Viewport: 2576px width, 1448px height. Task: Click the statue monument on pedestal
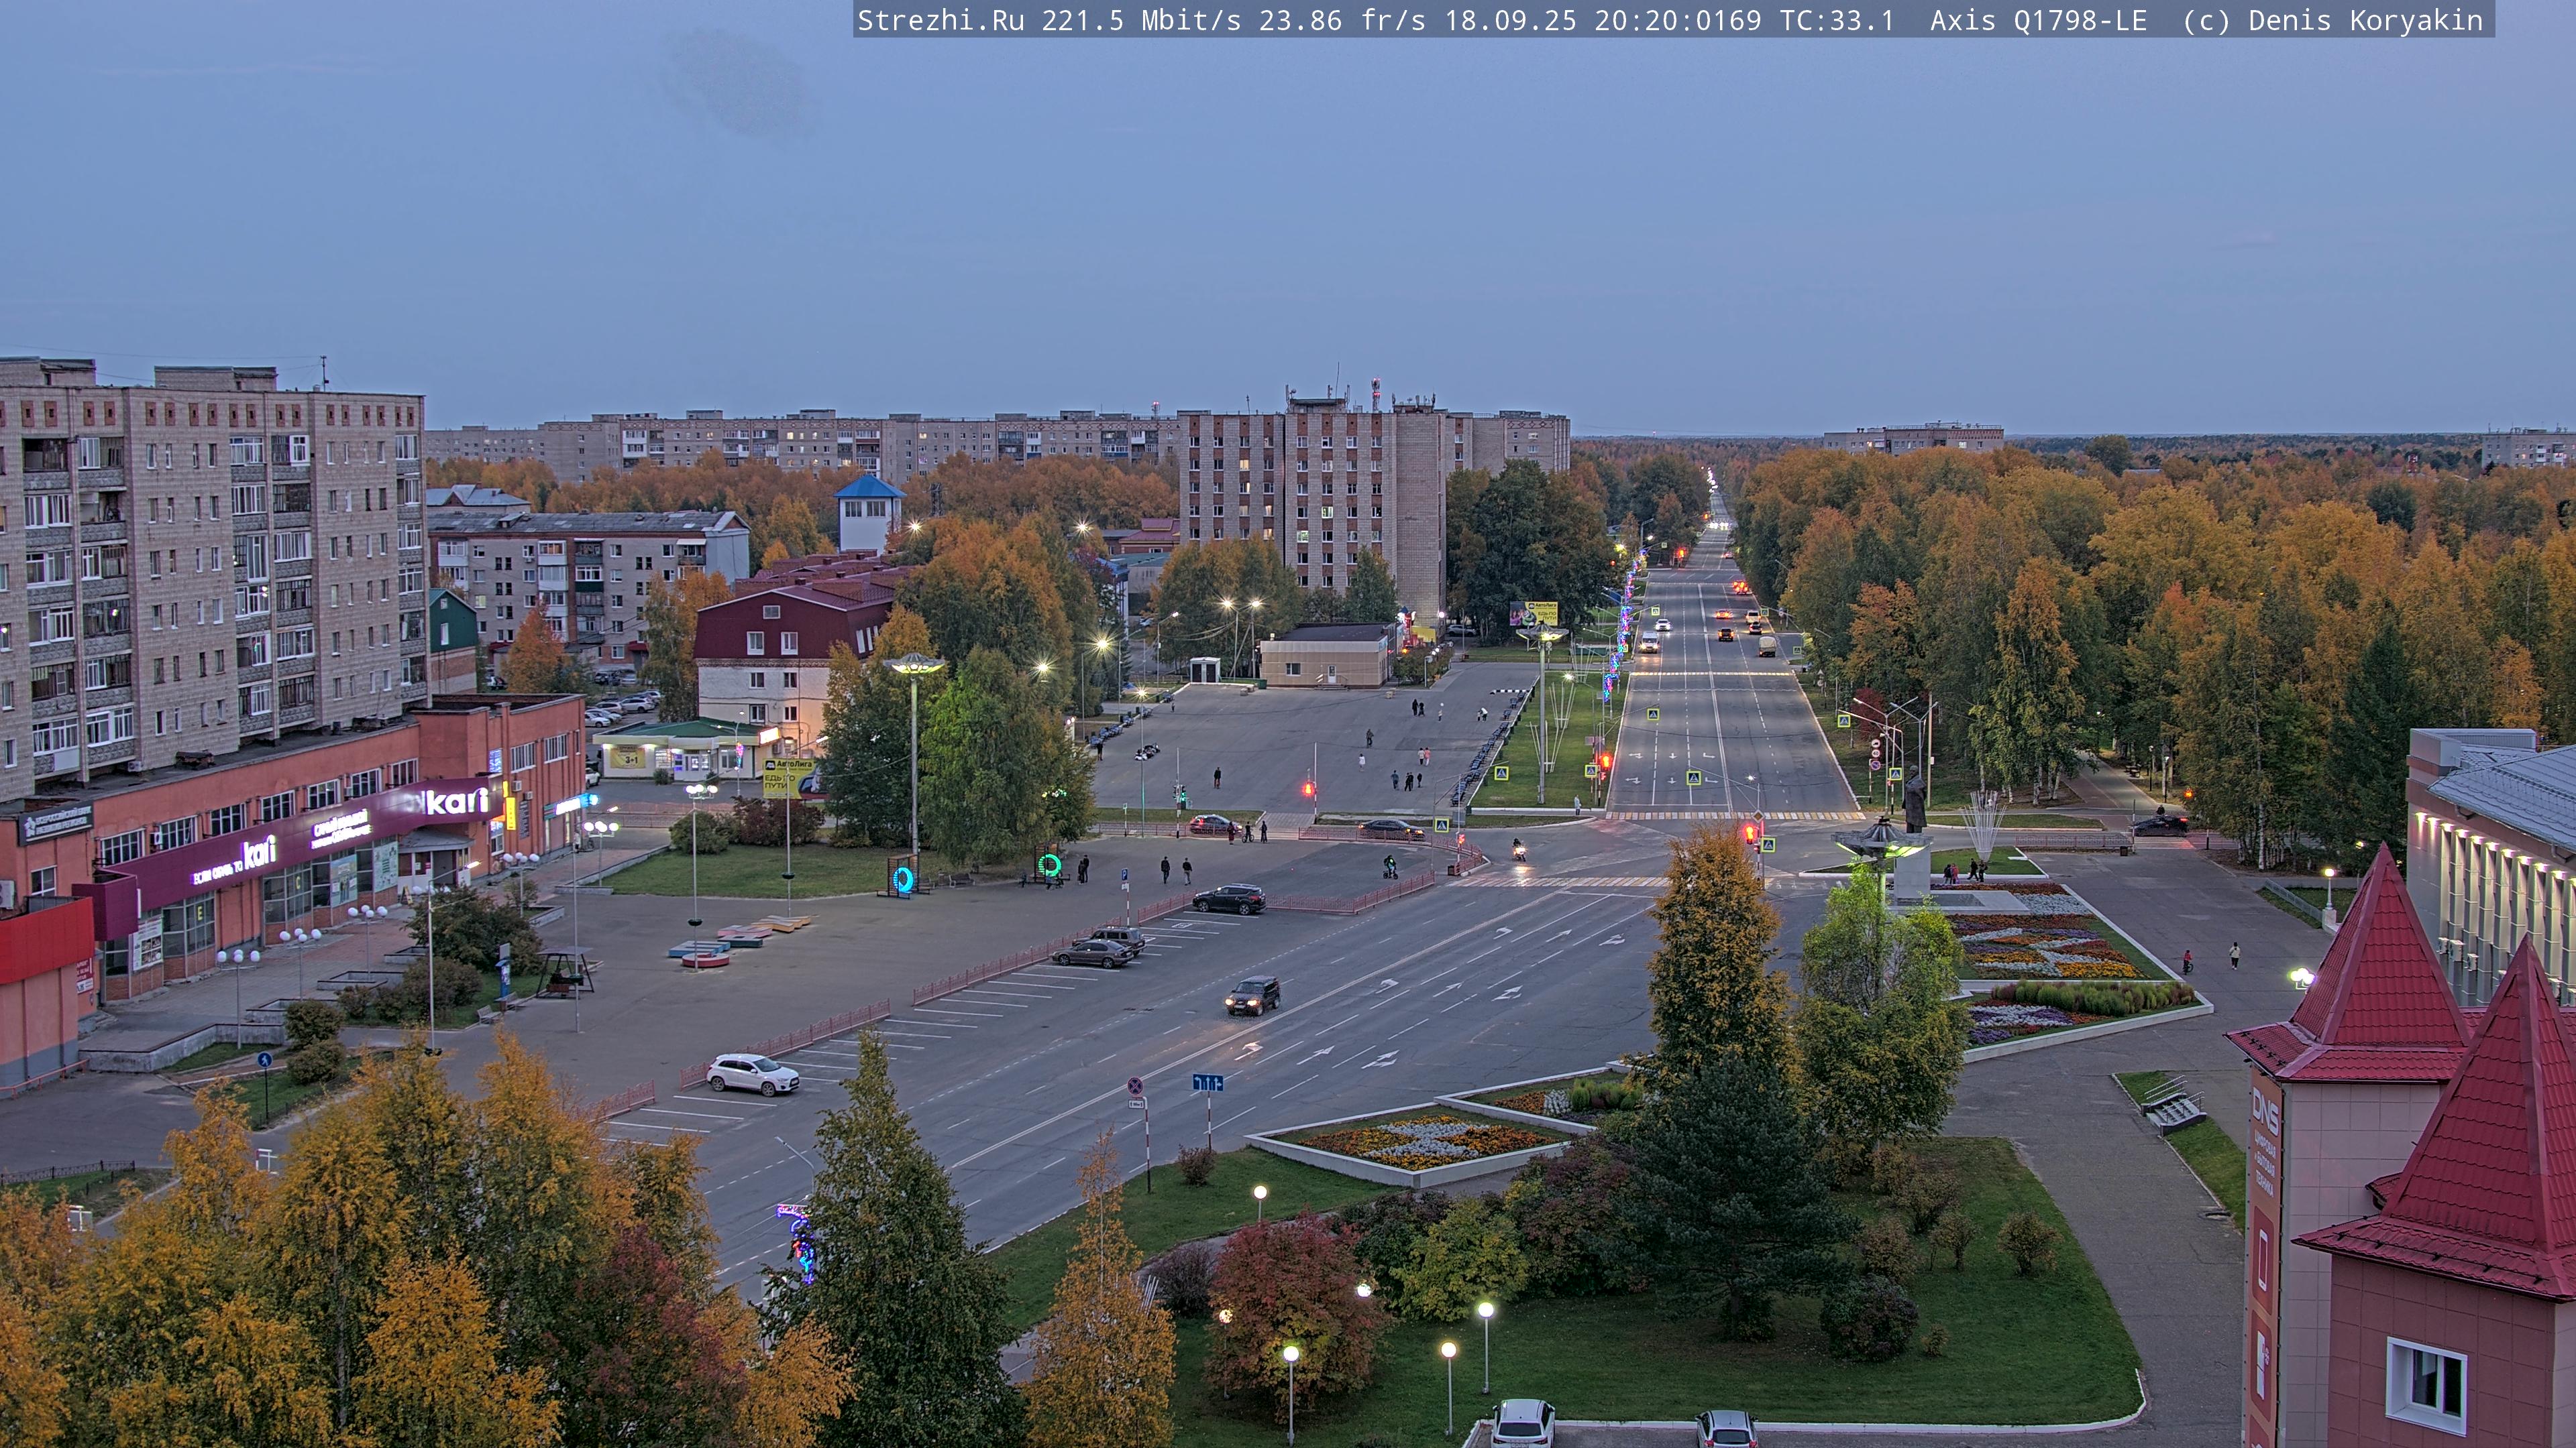coord(1914,800)
